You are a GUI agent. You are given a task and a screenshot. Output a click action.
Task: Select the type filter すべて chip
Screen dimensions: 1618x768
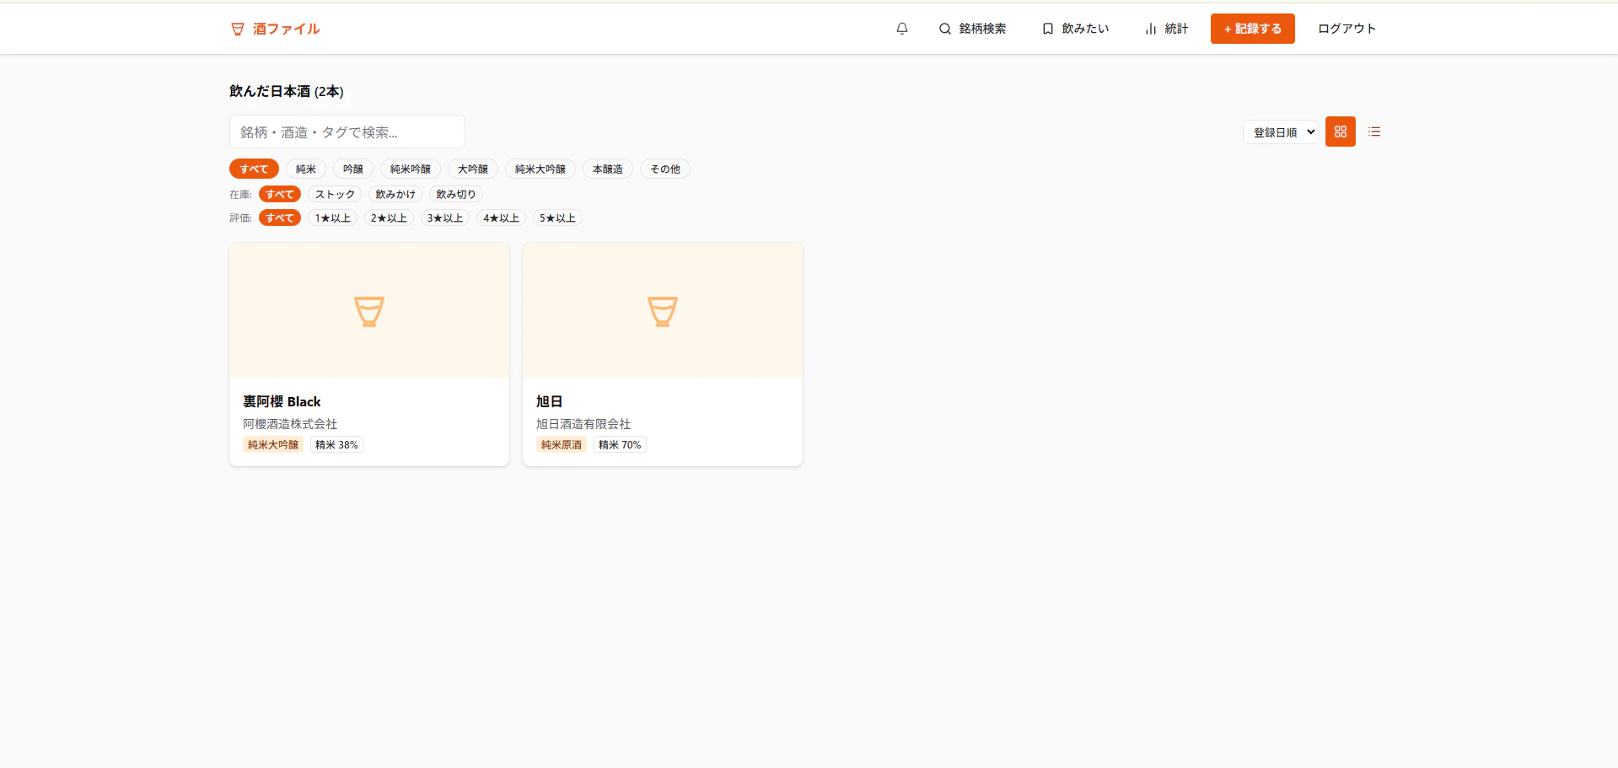point(254,169)
